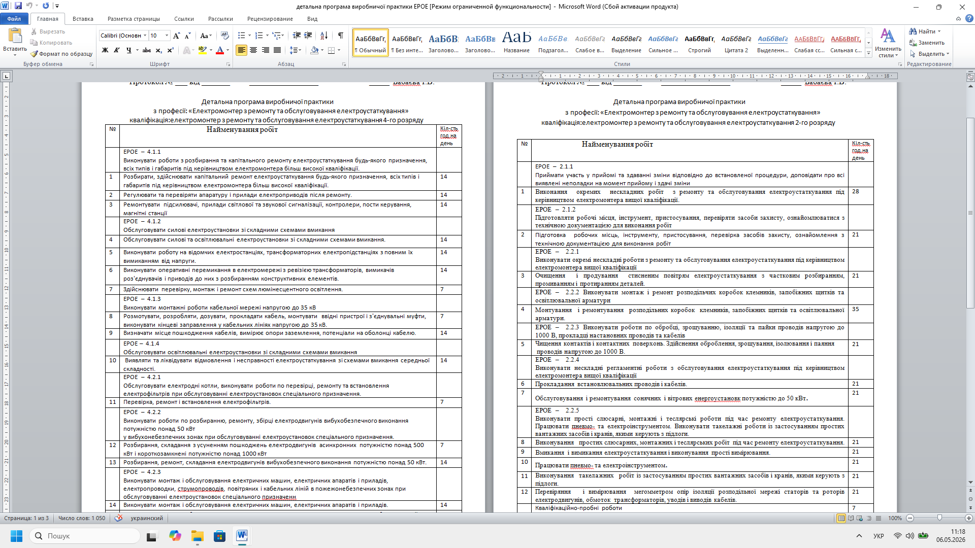Open the font name dropdown (Calibri)

(x=145, y=36)
